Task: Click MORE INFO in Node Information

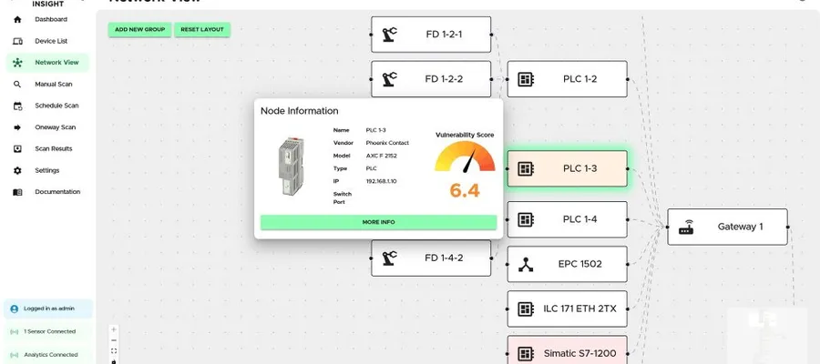Action: point(379,222)
